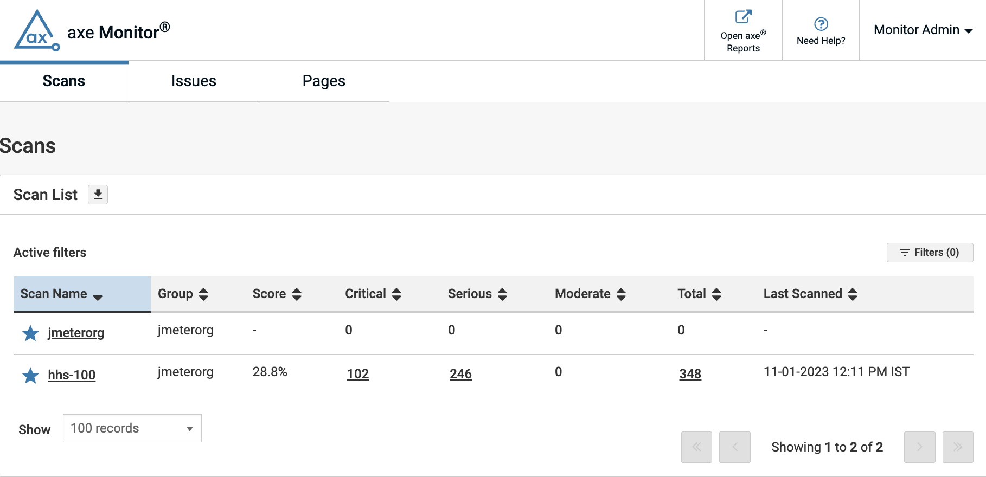Open axe Reports external link

(743, 31)
